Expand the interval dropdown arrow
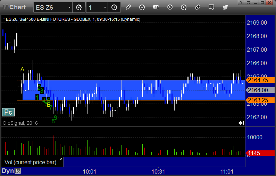 click(105, 7)
